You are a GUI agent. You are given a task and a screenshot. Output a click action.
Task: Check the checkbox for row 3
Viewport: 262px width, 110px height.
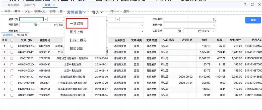click(12, 58)
